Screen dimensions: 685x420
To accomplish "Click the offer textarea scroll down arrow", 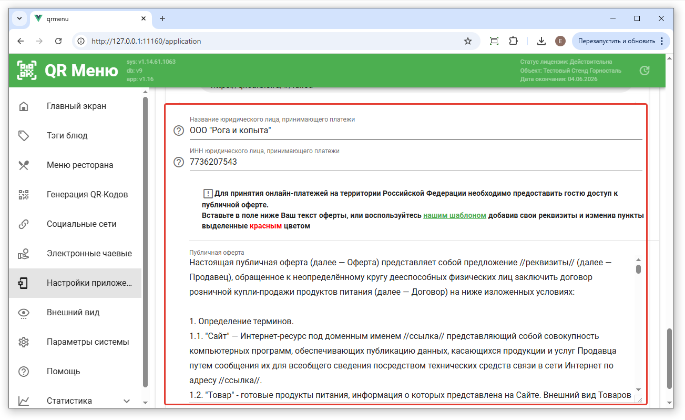I will pos(638,389).
